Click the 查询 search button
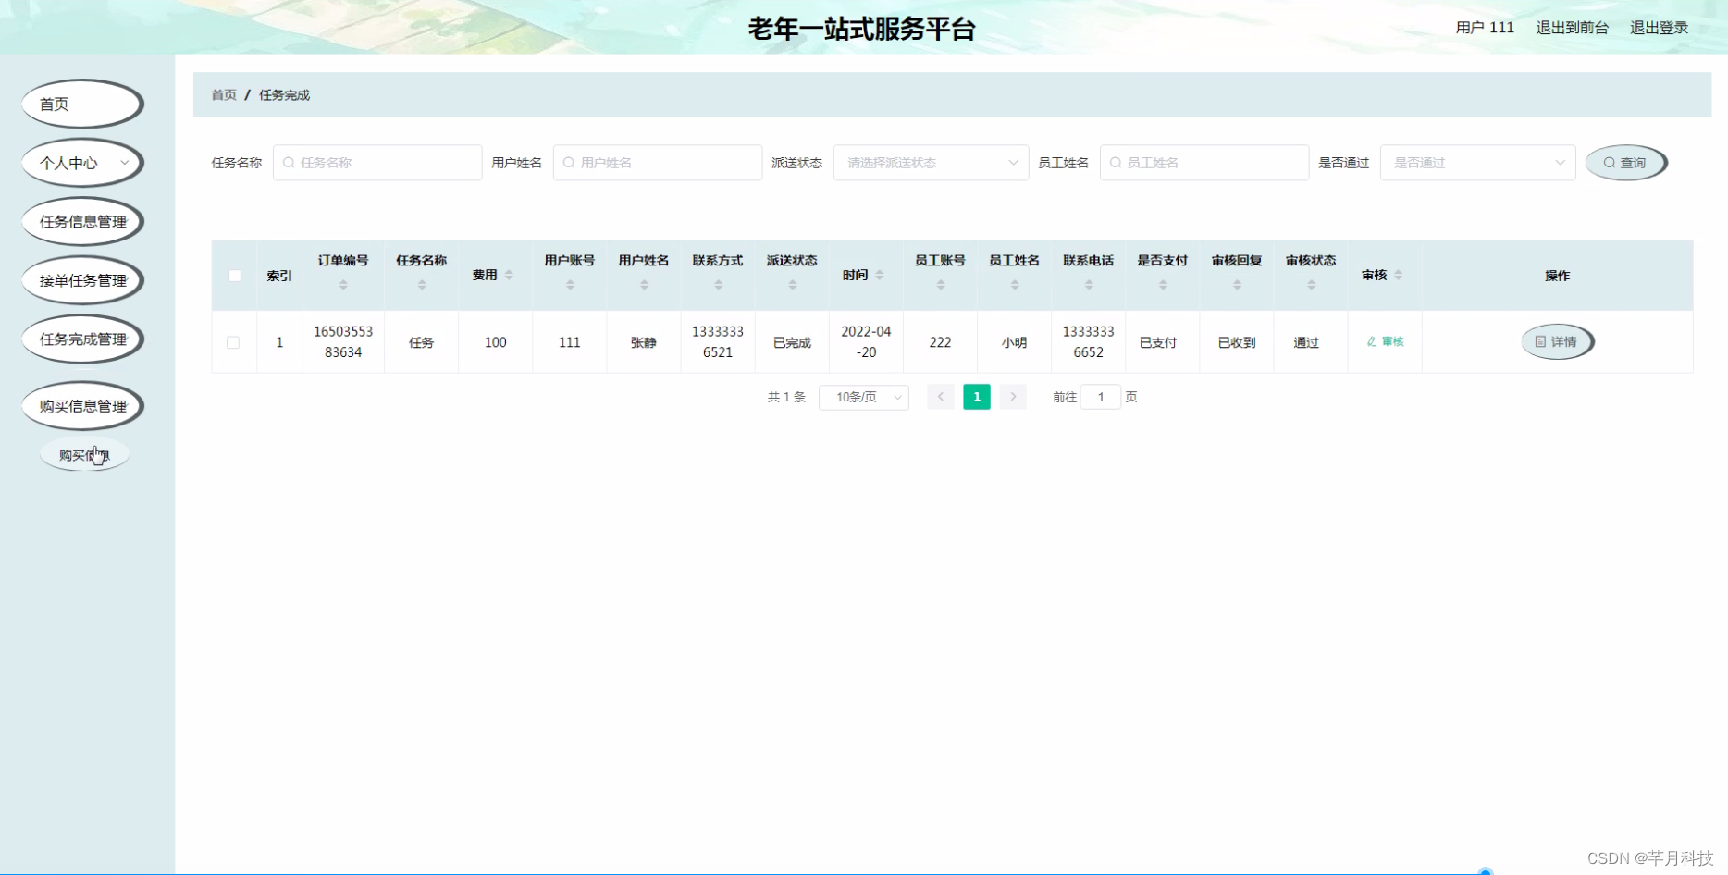The image size is (1728, 875). click(x=1626, y=163)
